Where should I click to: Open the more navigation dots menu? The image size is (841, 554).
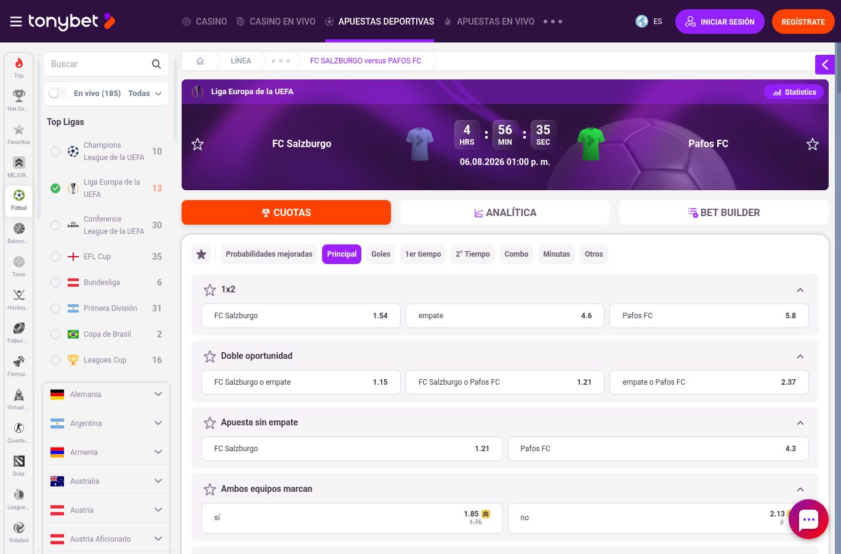tap(553, 22)
